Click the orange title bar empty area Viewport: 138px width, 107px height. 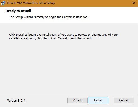pyautogui.click(x=93, y=3)
